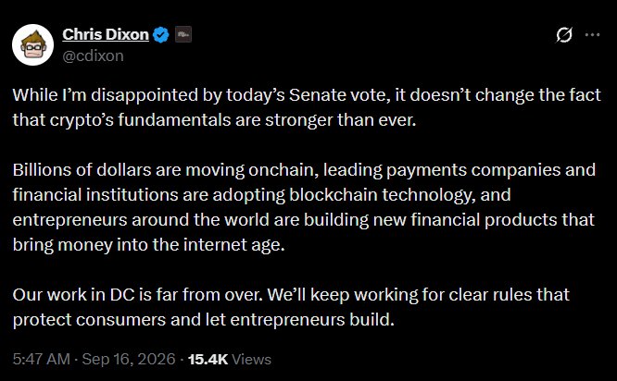This screenshot has width=617, height=381.
Task: Click the @cdixon handle
Action: [93, 55]
